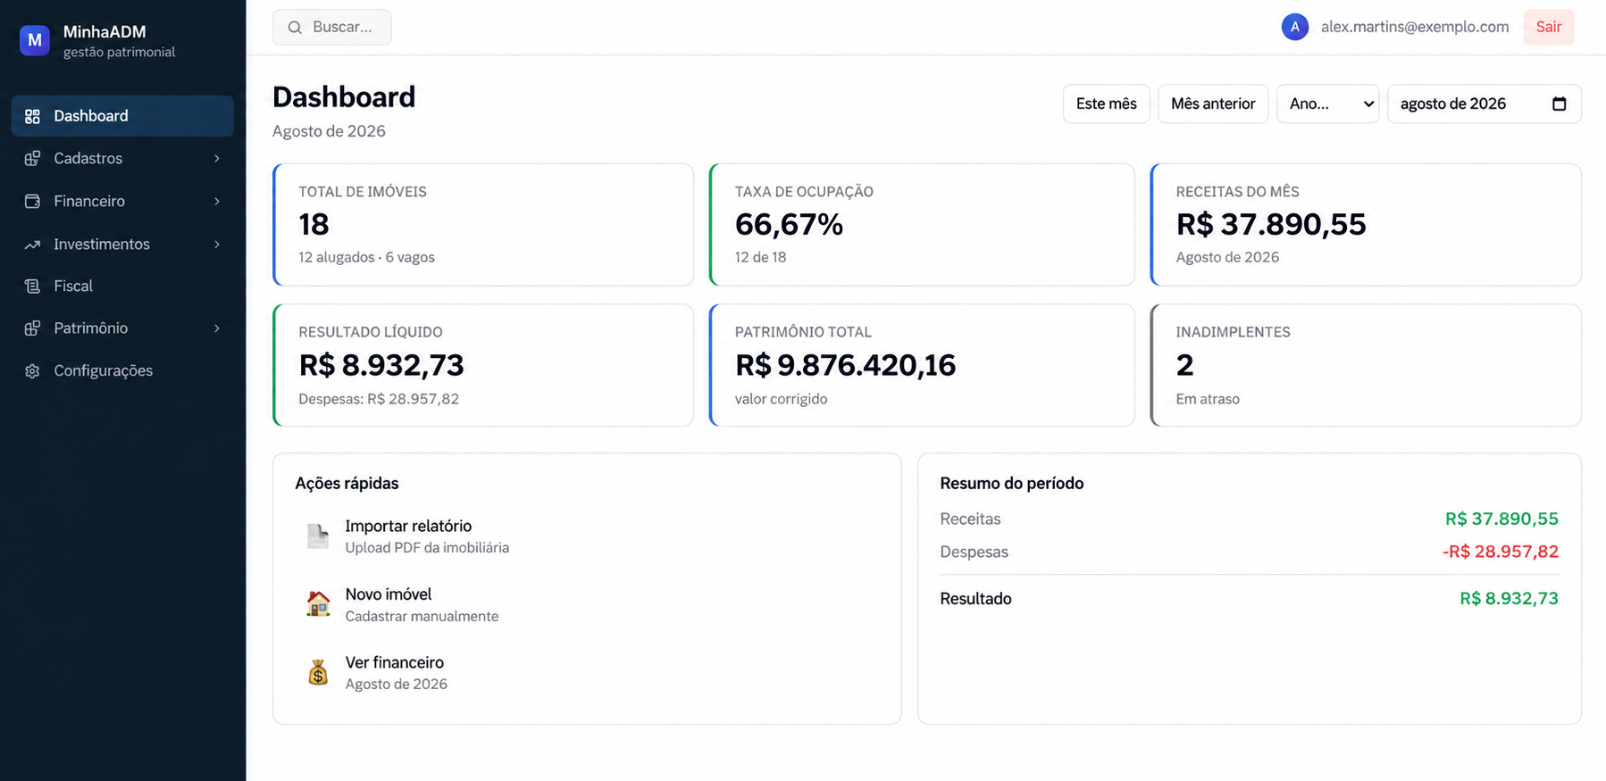Click the Novo imóvel house icon
This screenshot has height=781, width=1606.
coord(318,604)
